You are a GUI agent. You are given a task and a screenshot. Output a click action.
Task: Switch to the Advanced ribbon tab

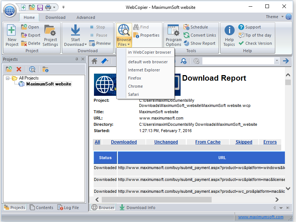click(85, 17)
